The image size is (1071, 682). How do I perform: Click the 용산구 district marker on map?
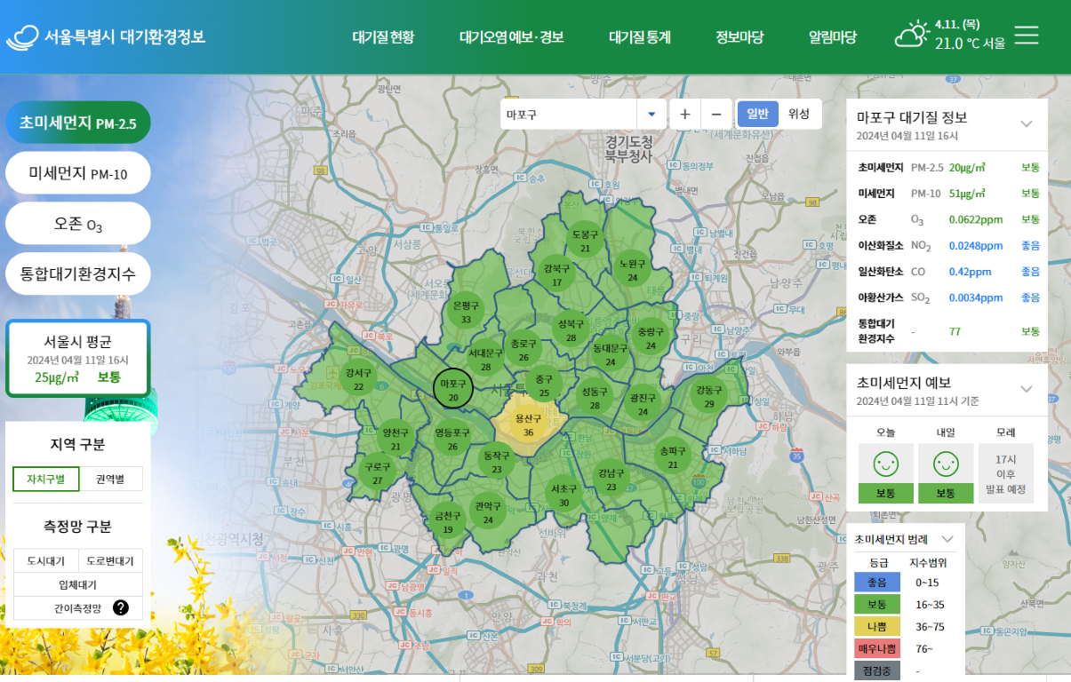(528, 425)
